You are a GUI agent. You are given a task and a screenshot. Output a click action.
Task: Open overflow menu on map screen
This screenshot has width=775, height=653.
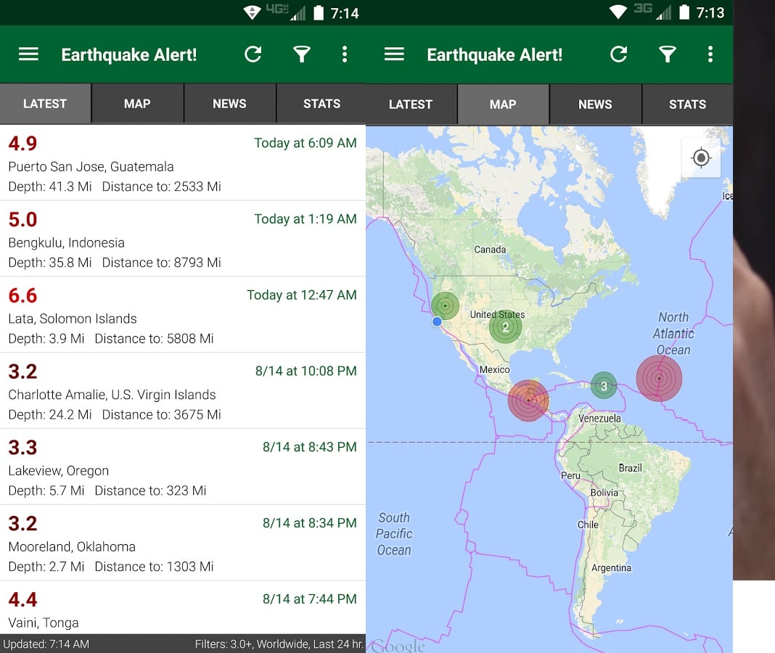[710, 54]
